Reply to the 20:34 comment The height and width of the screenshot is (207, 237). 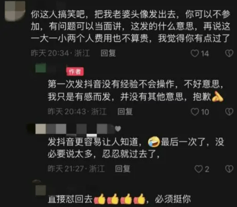click(108, 53)
